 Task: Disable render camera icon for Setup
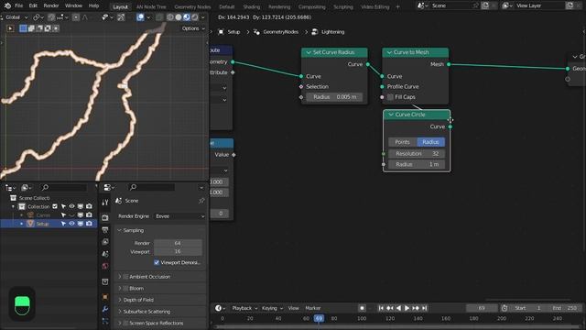(89, 224)
